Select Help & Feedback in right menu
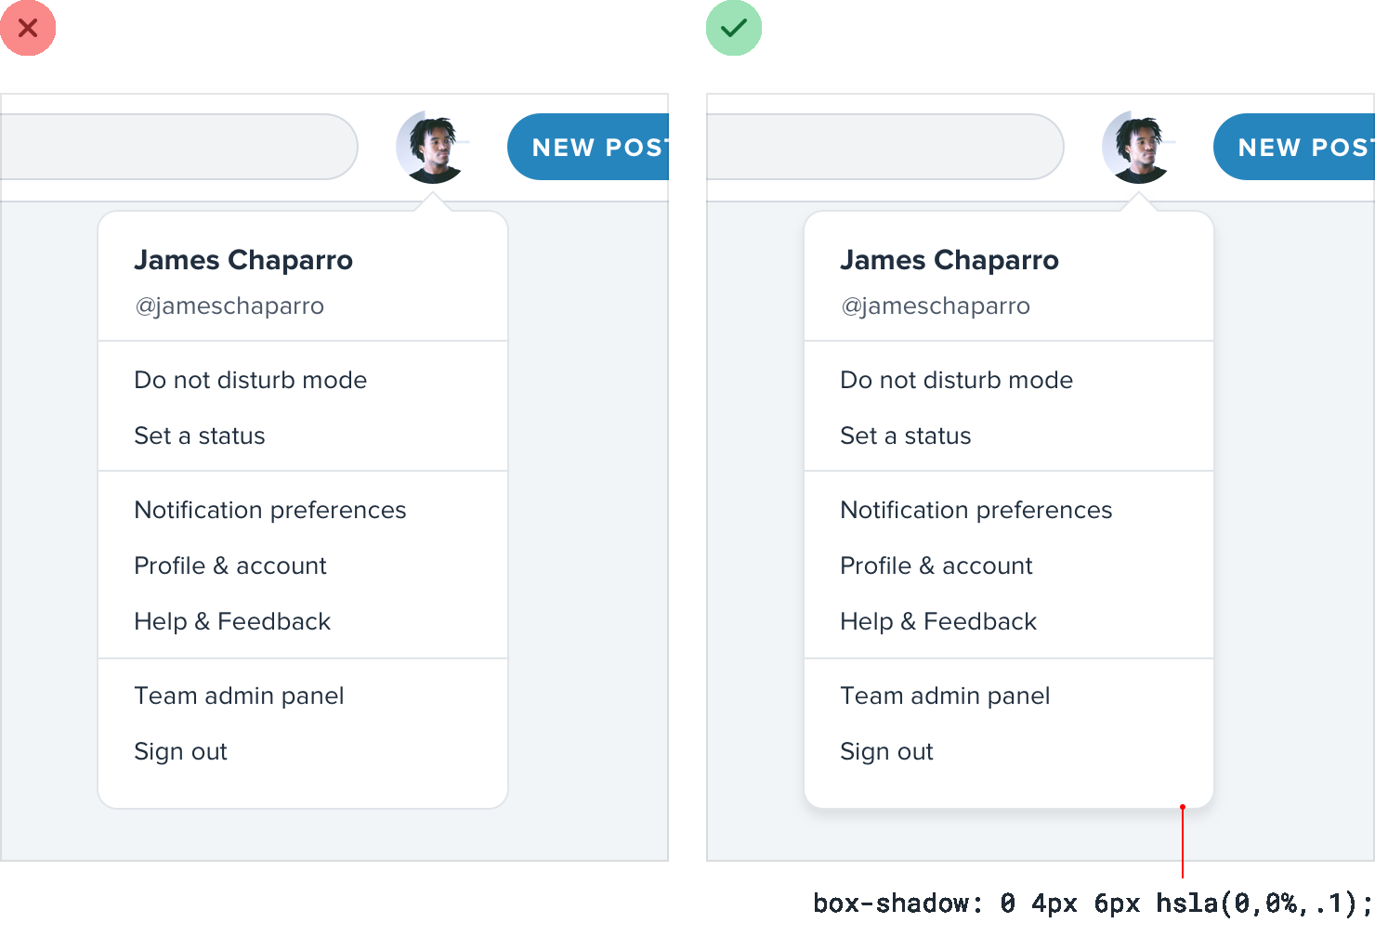 [x=938, y=621]
